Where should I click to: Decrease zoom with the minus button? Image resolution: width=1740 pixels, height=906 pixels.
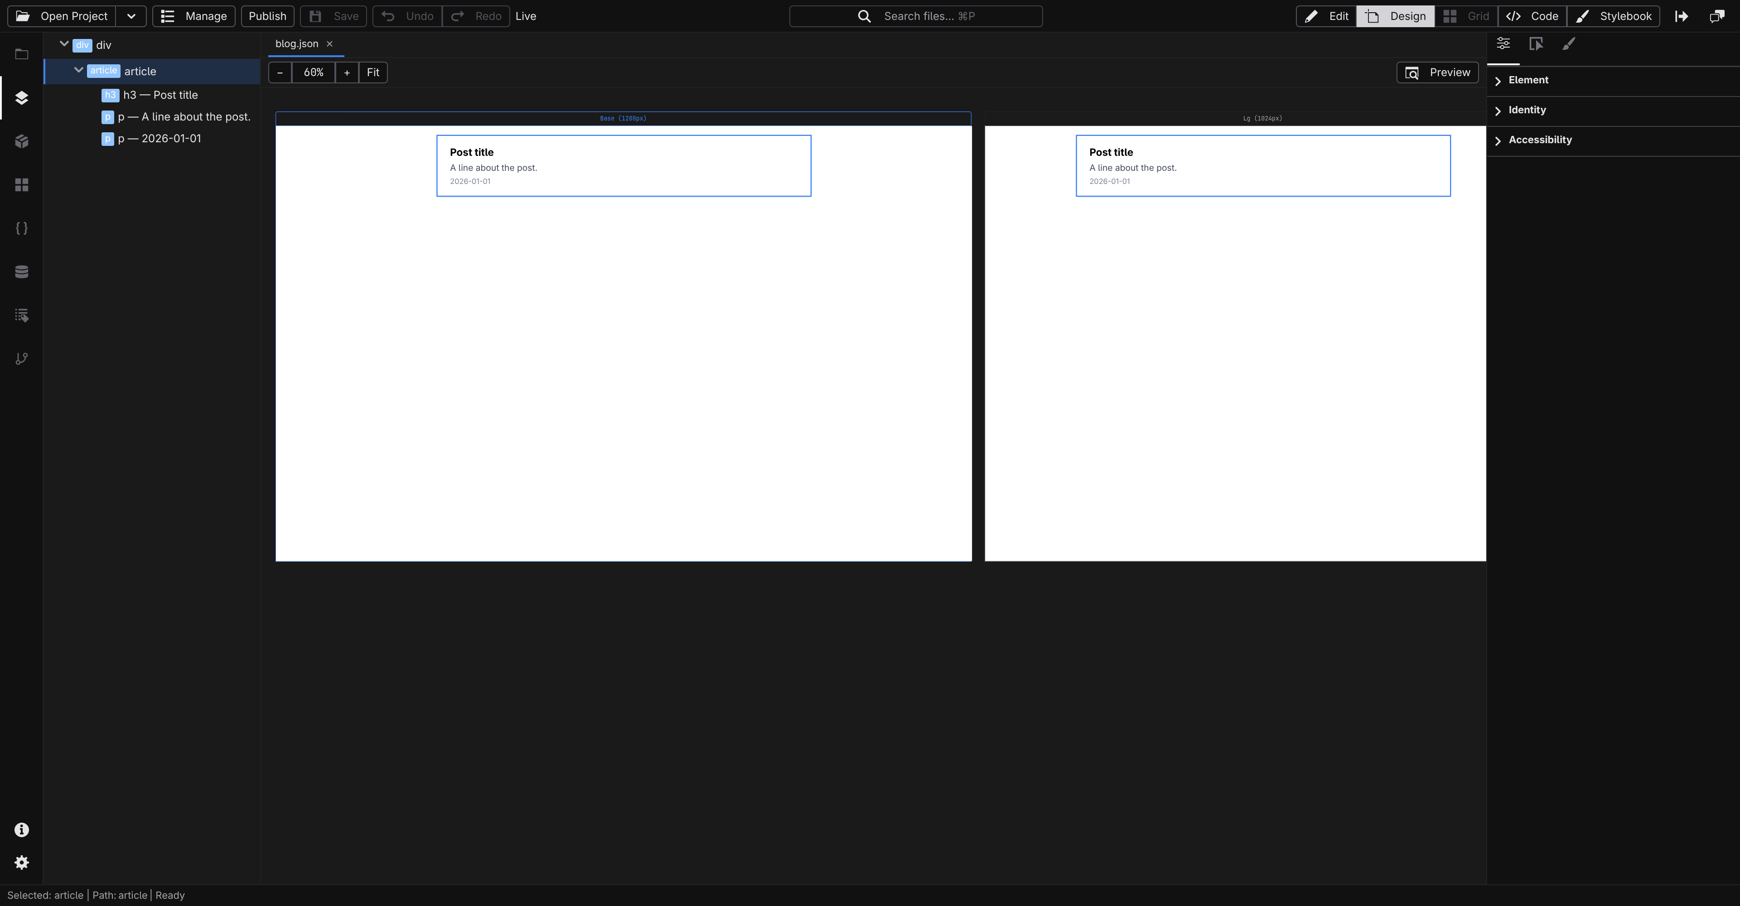click(280, 72)
